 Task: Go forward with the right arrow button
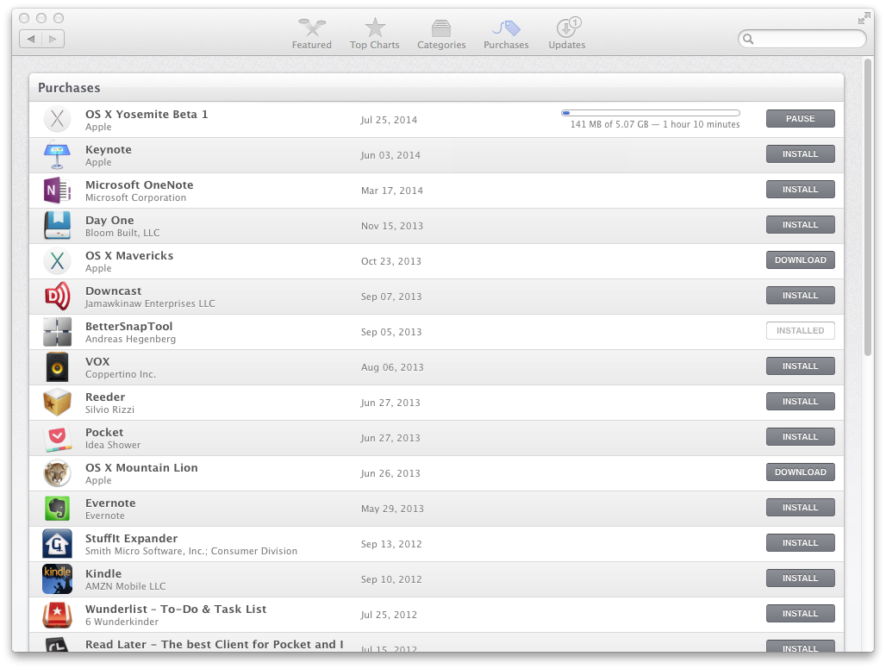coord(53,39)
